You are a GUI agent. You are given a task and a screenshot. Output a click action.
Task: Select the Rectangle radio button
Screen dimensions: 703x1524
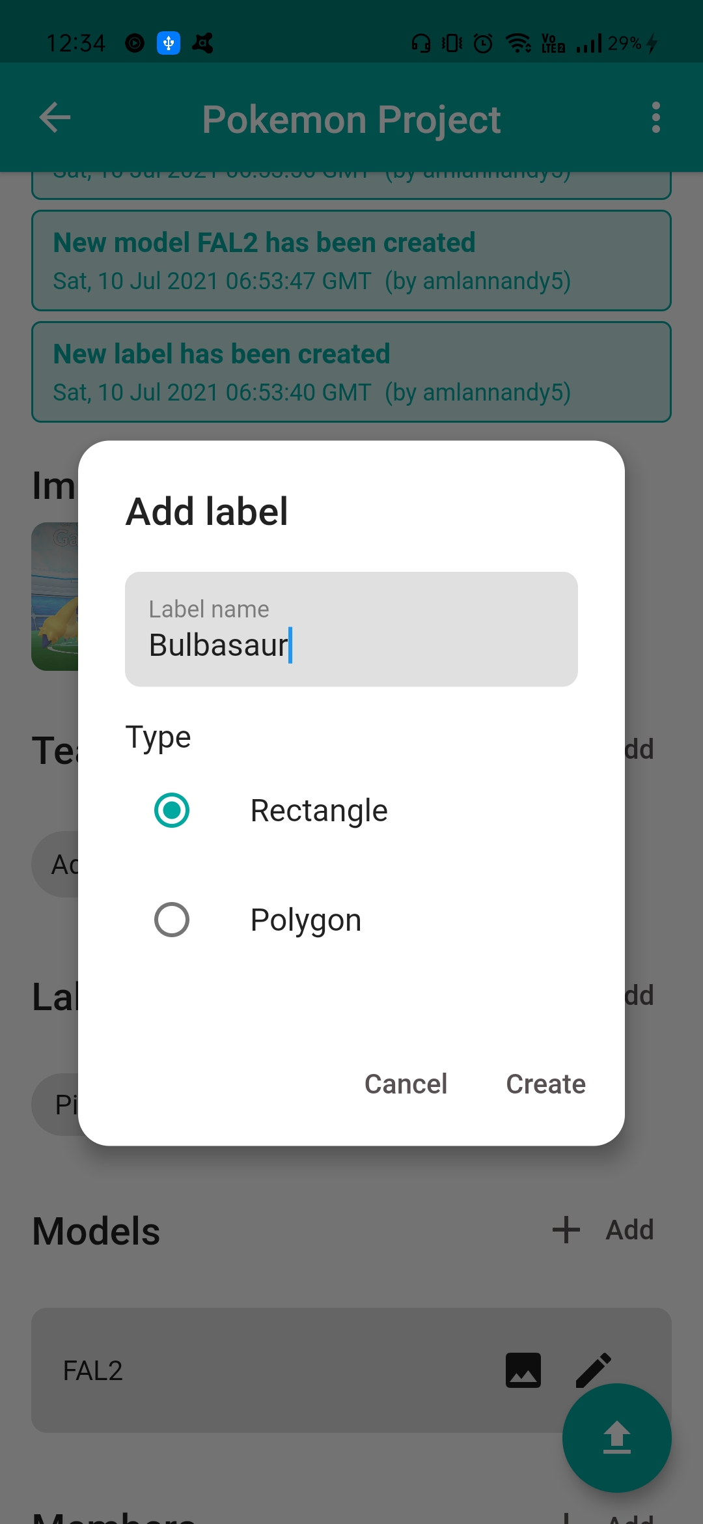click(172, 810)
